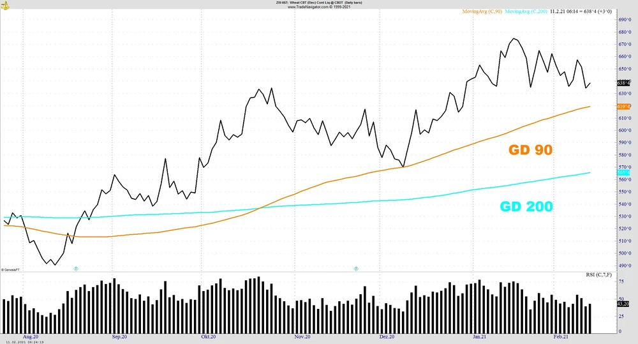
Task: Click the cyan GD 200 annotation text
Action: tap(526, 207)
